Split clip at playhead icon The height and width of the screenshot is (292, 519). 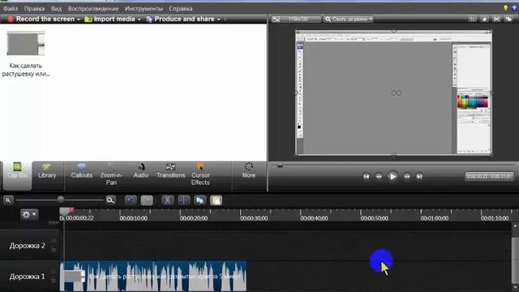pyautogui.click(x=184, y=200)
